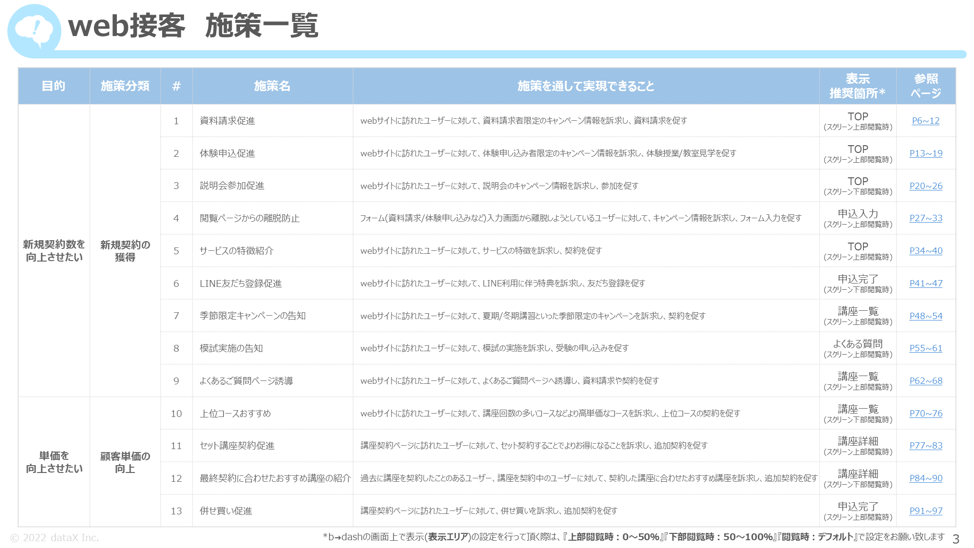Click 講座詳細 location in row 12
This screenshot has width=974, height=548.
tap(858, 478)
